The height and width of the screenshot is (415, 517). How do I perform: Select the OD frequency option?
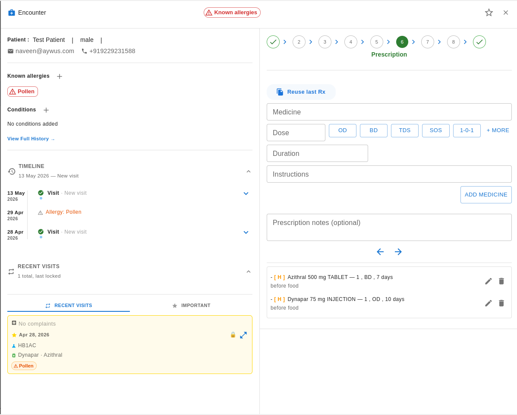343,131
